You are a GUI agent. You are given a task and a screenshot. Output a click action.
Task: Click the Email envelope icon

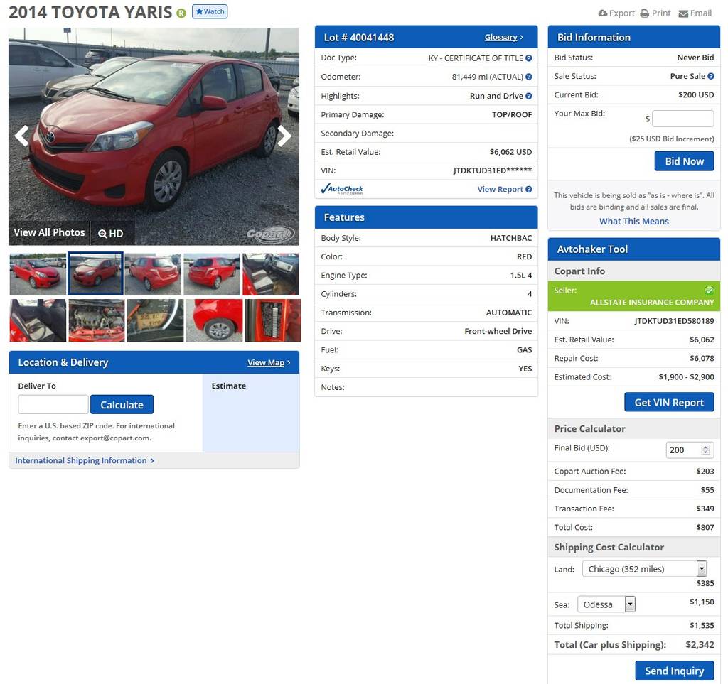[683, 14]
